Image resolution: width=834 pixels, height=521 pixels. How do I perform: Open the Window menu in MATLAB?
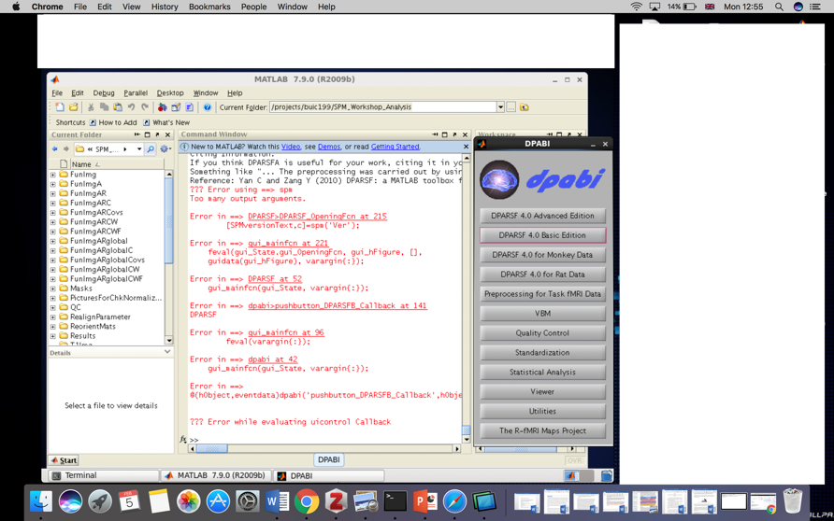[x=206, y=93]
